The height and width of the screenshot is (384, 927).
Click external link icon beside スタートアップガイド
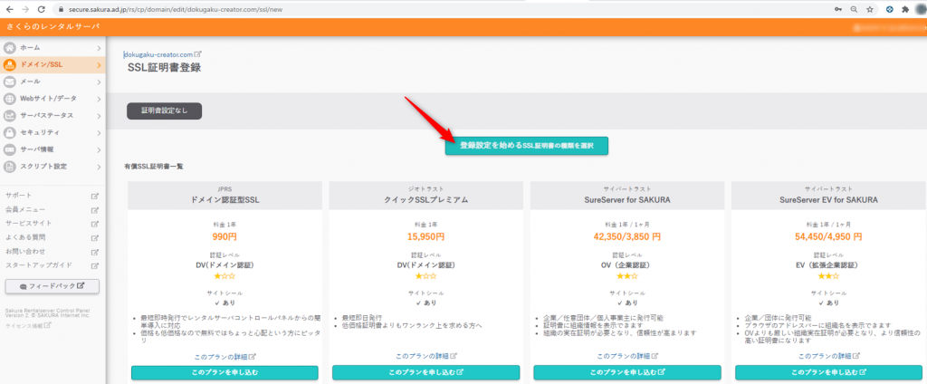click(x=94, y=265)
